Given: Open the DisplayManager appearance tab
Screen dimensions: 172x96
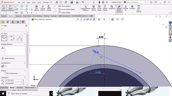Looking at the screenshot, I should (23, 22).
